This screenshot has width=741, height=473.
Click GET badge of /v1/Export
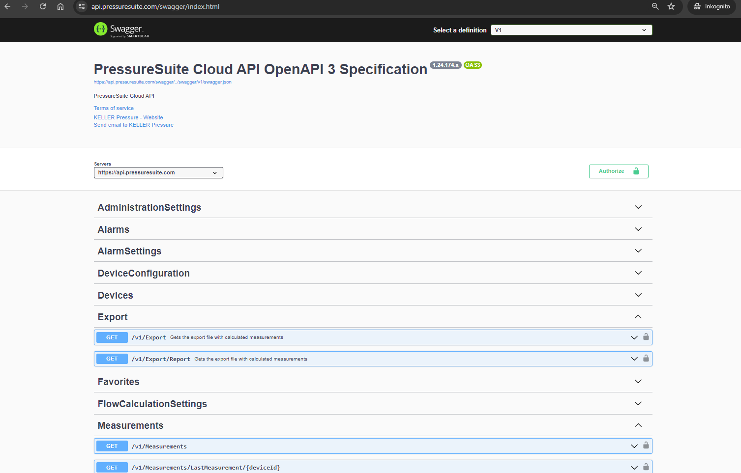112,337
